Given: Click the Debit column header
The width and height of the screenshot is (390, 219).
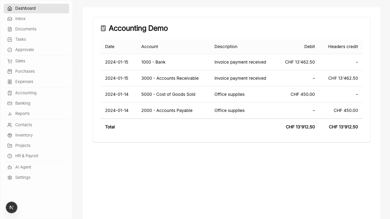Looking at the screenshot, I should pyautogui.click(x=309, y=47).
